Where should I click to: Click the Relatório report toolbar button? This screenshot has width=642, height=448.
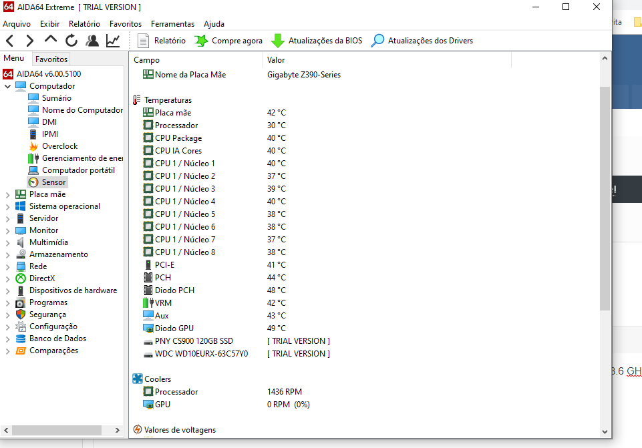[162, 41]
